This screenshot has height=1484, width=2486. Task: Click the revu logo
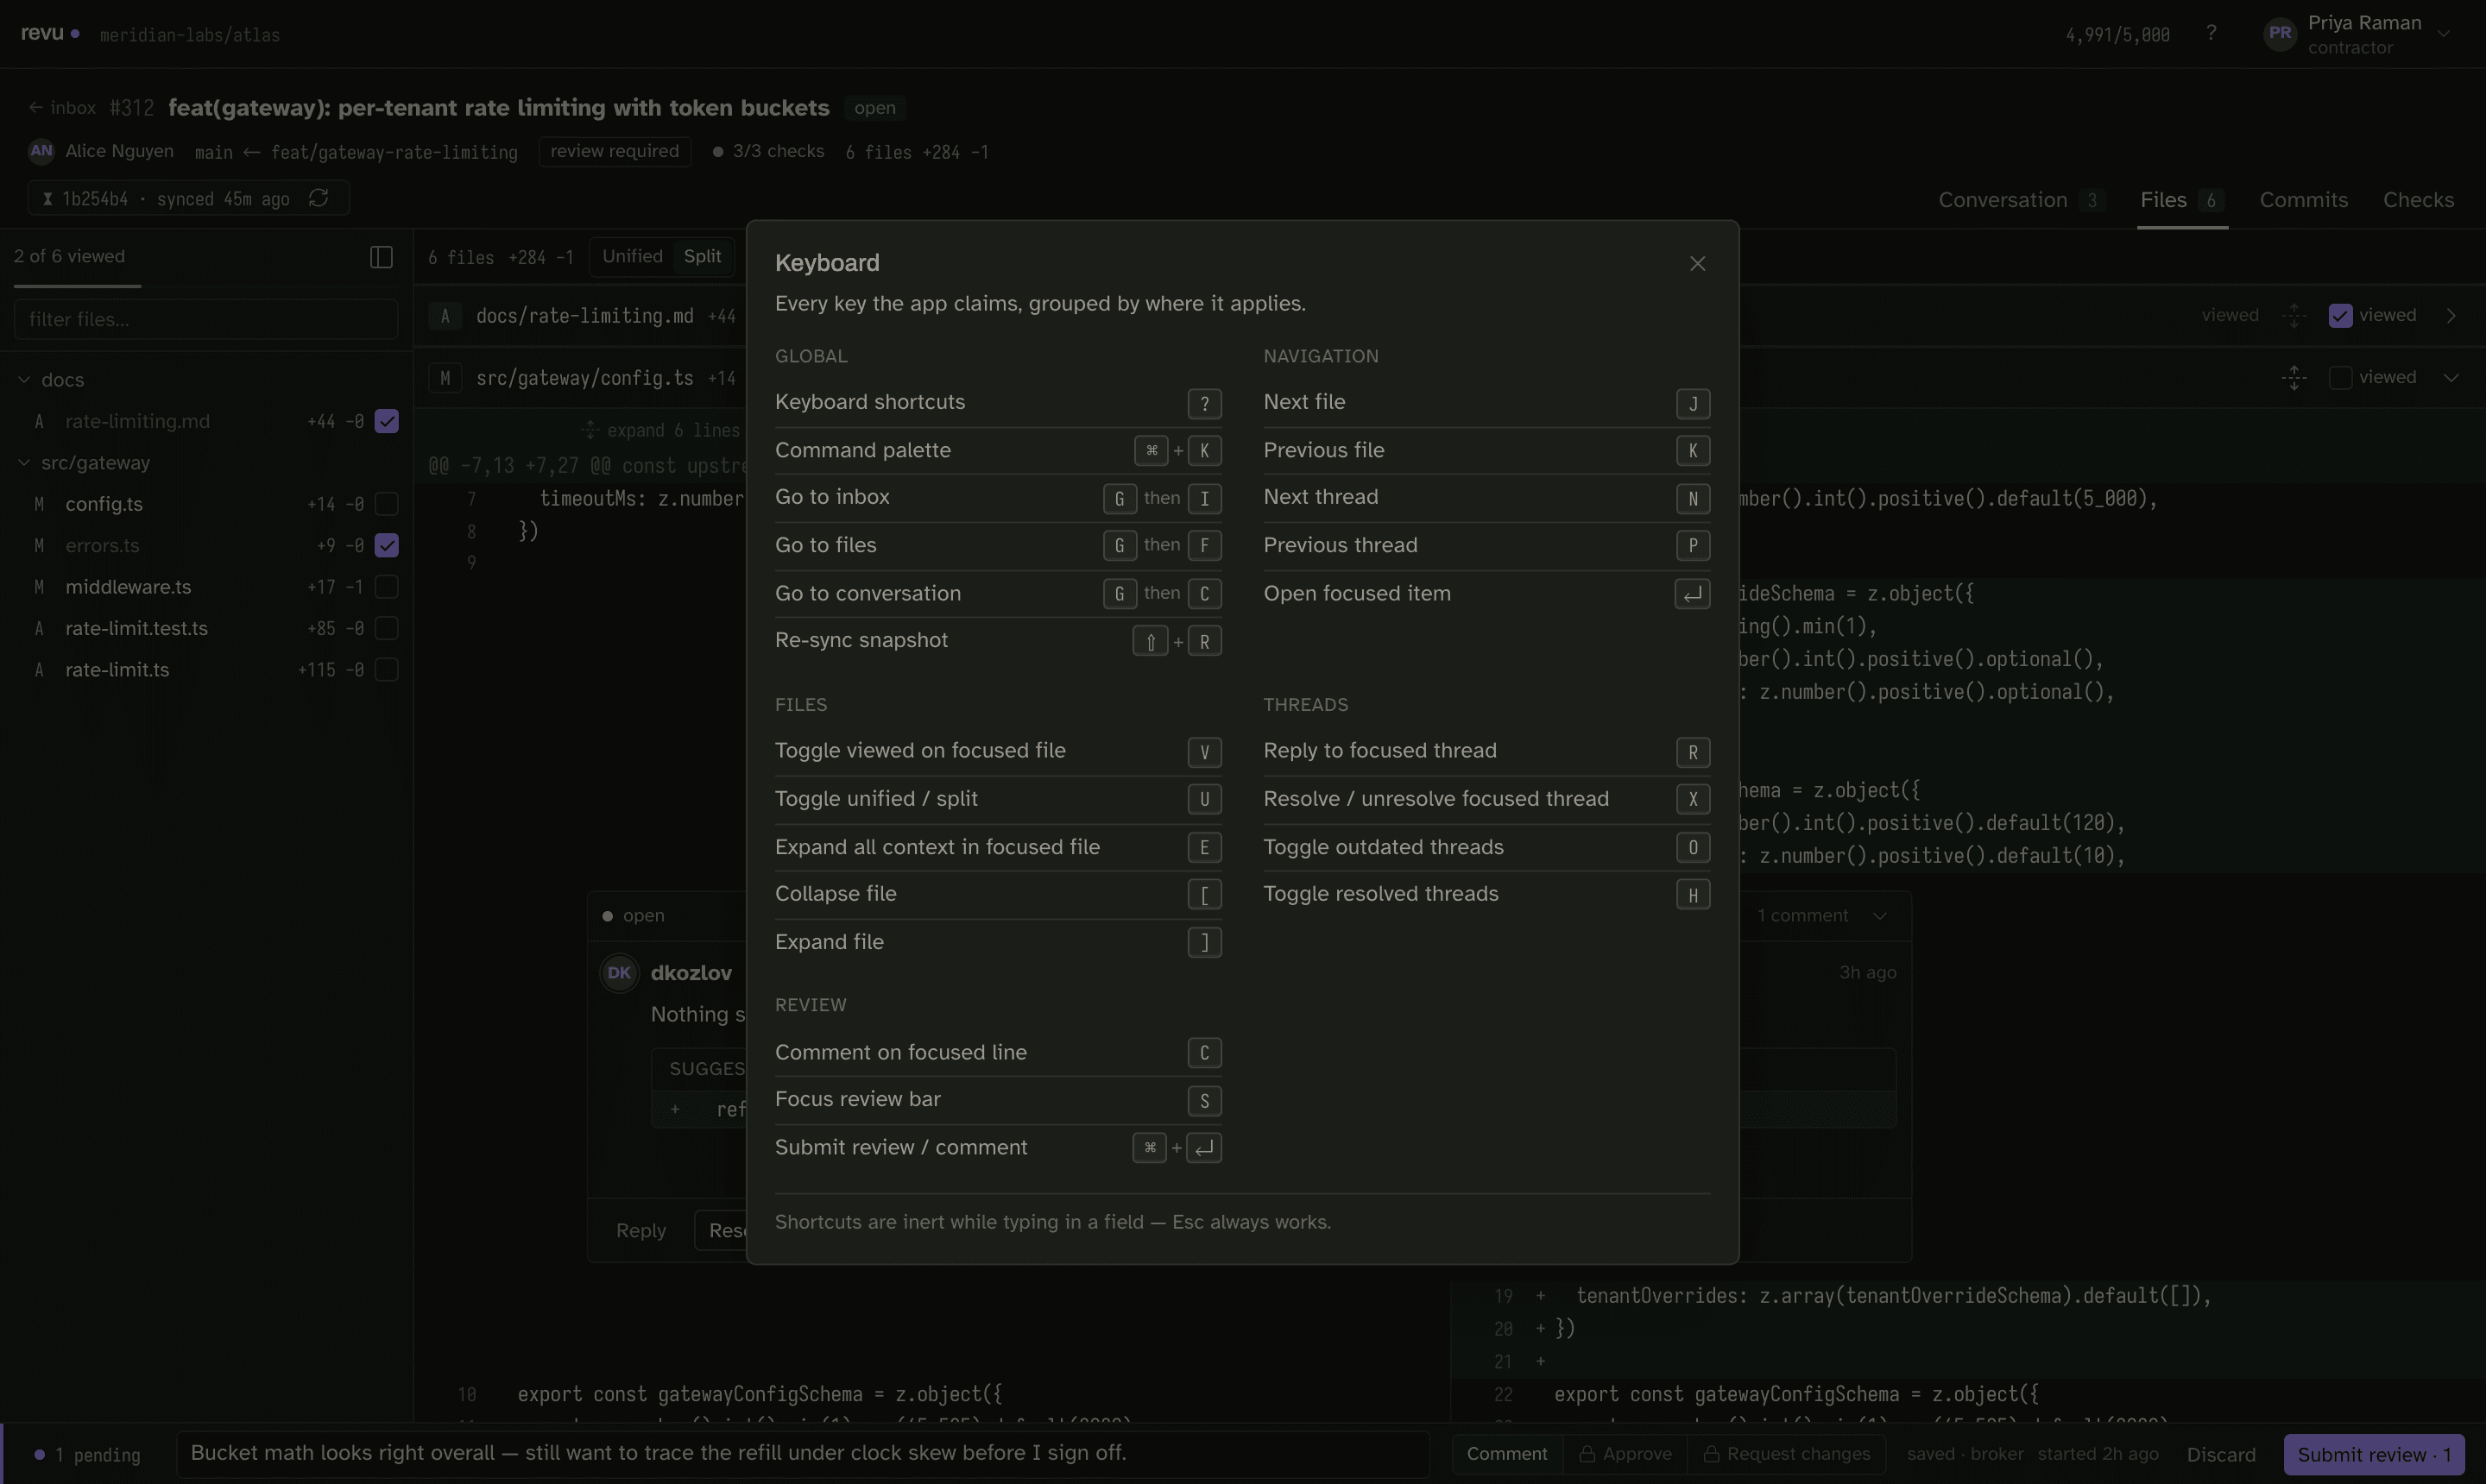[x=49, y=33]
